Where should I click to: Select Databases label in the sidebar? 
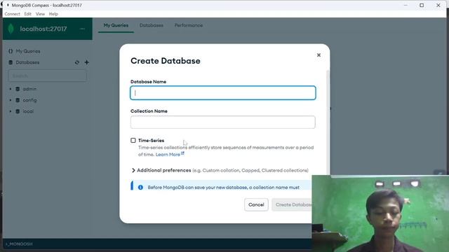tap(27, 62)
